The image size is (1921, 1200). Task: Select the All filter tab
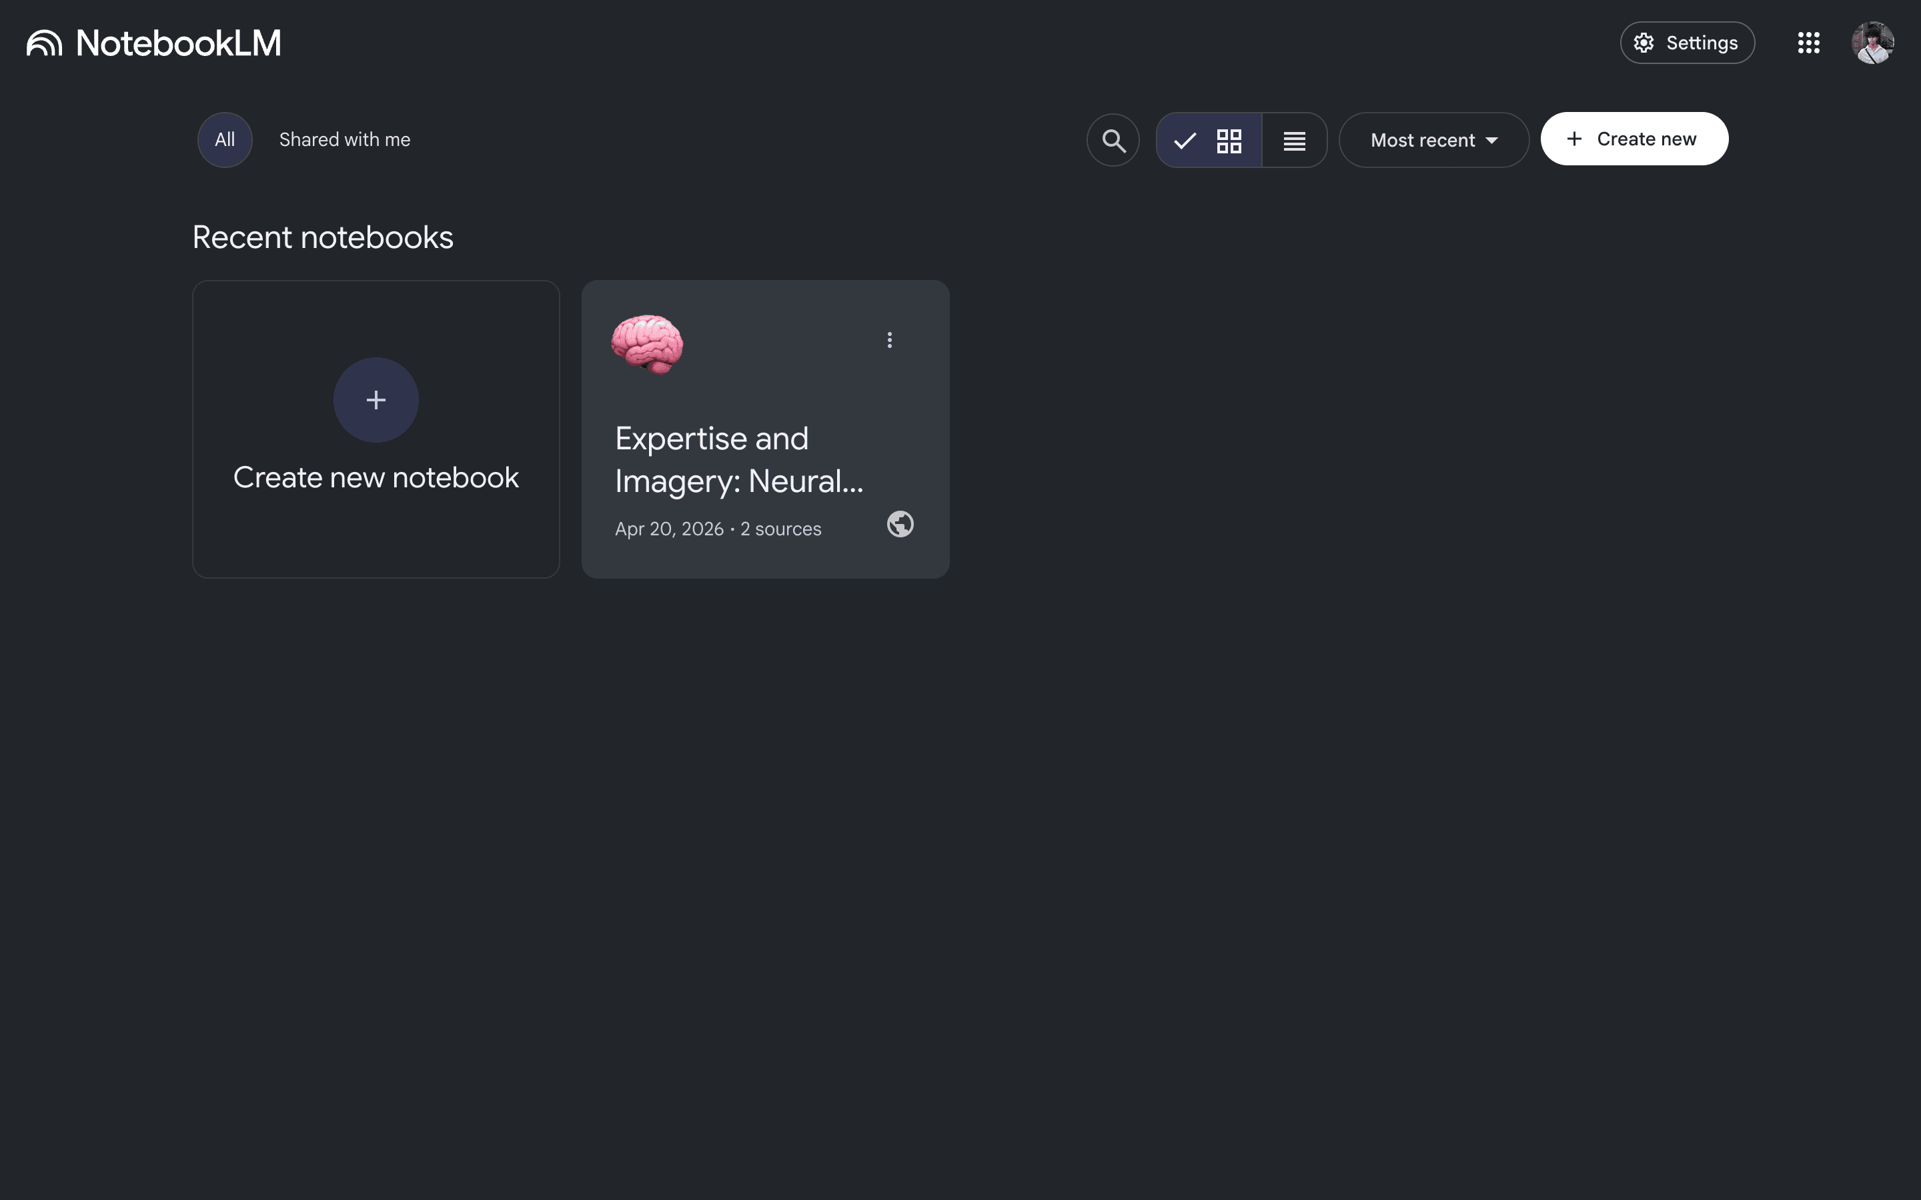(225, 140)
